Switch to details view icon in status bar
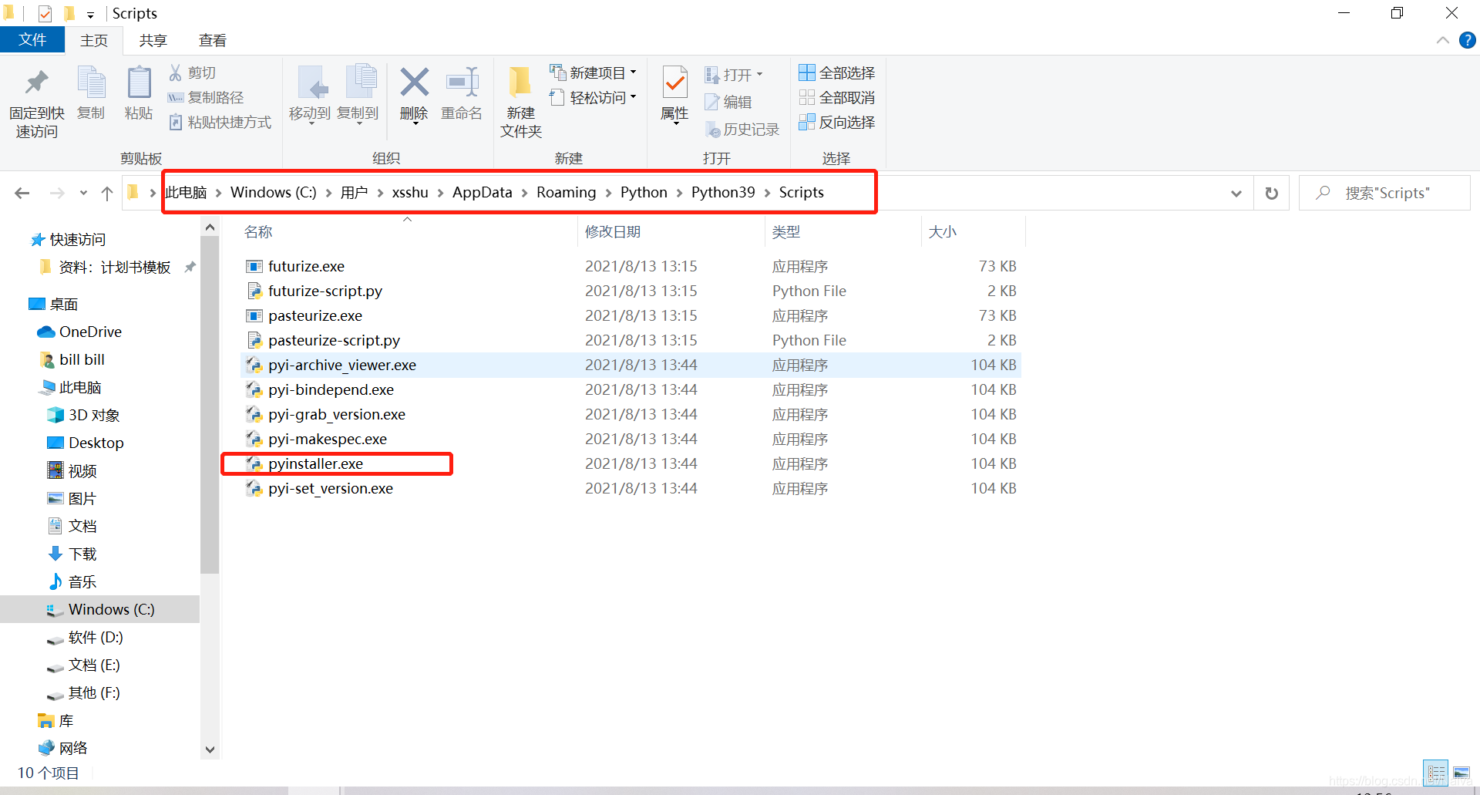The width and height of the screenshot is (1480, 795). point(1436,772)
